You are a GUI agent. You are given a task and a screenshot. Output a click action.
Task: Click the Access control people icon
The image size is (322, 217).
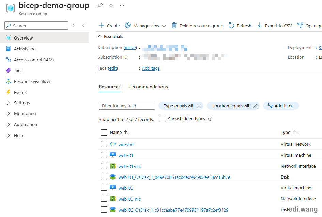pyautogui.click(x=9, y=60)
